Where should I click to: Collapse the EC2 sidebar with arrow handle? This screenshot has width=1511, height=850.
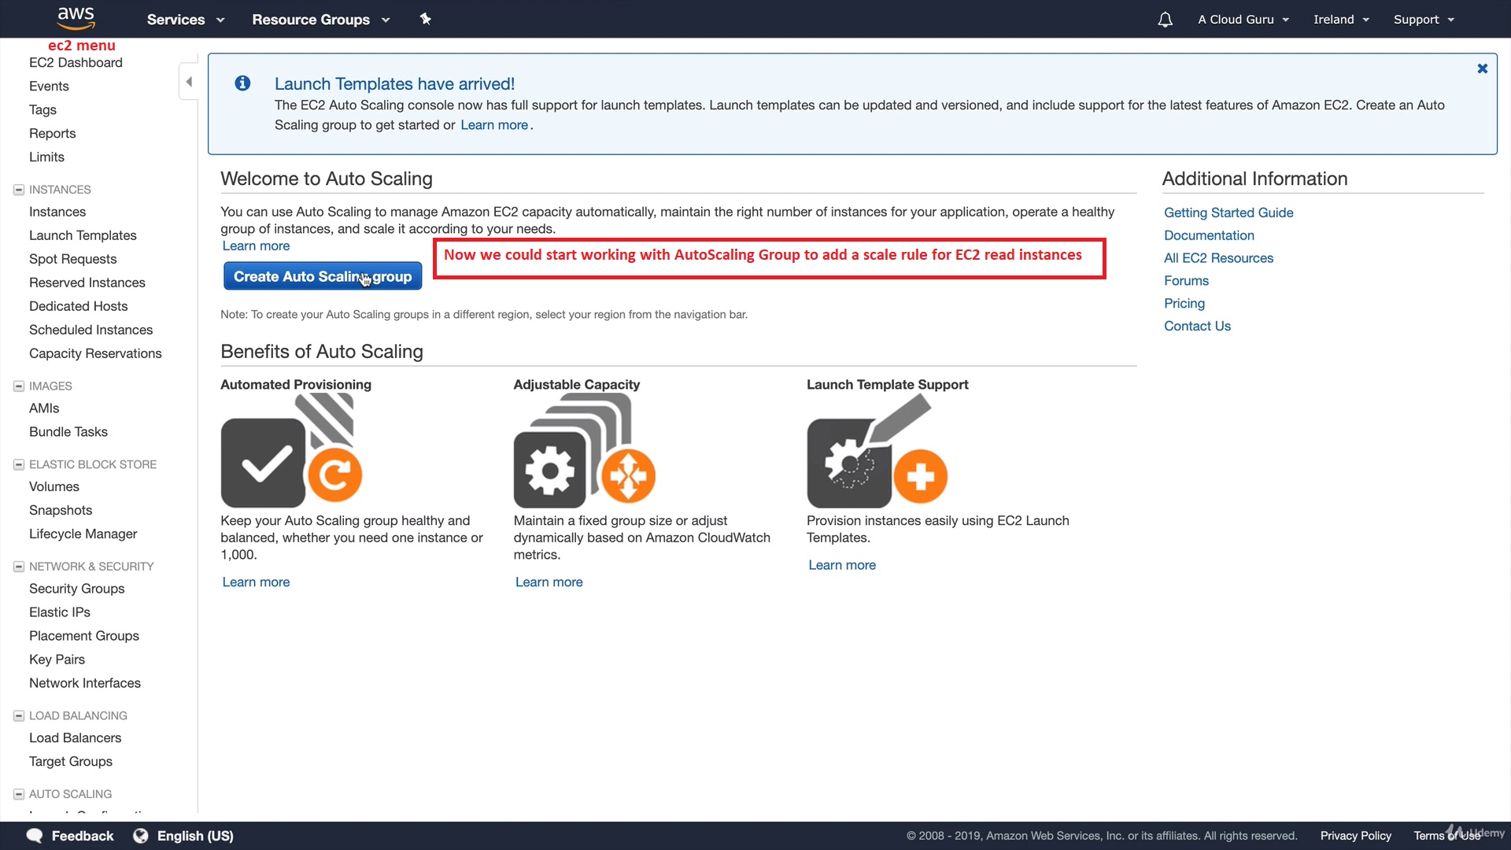[x=189, y=82]
